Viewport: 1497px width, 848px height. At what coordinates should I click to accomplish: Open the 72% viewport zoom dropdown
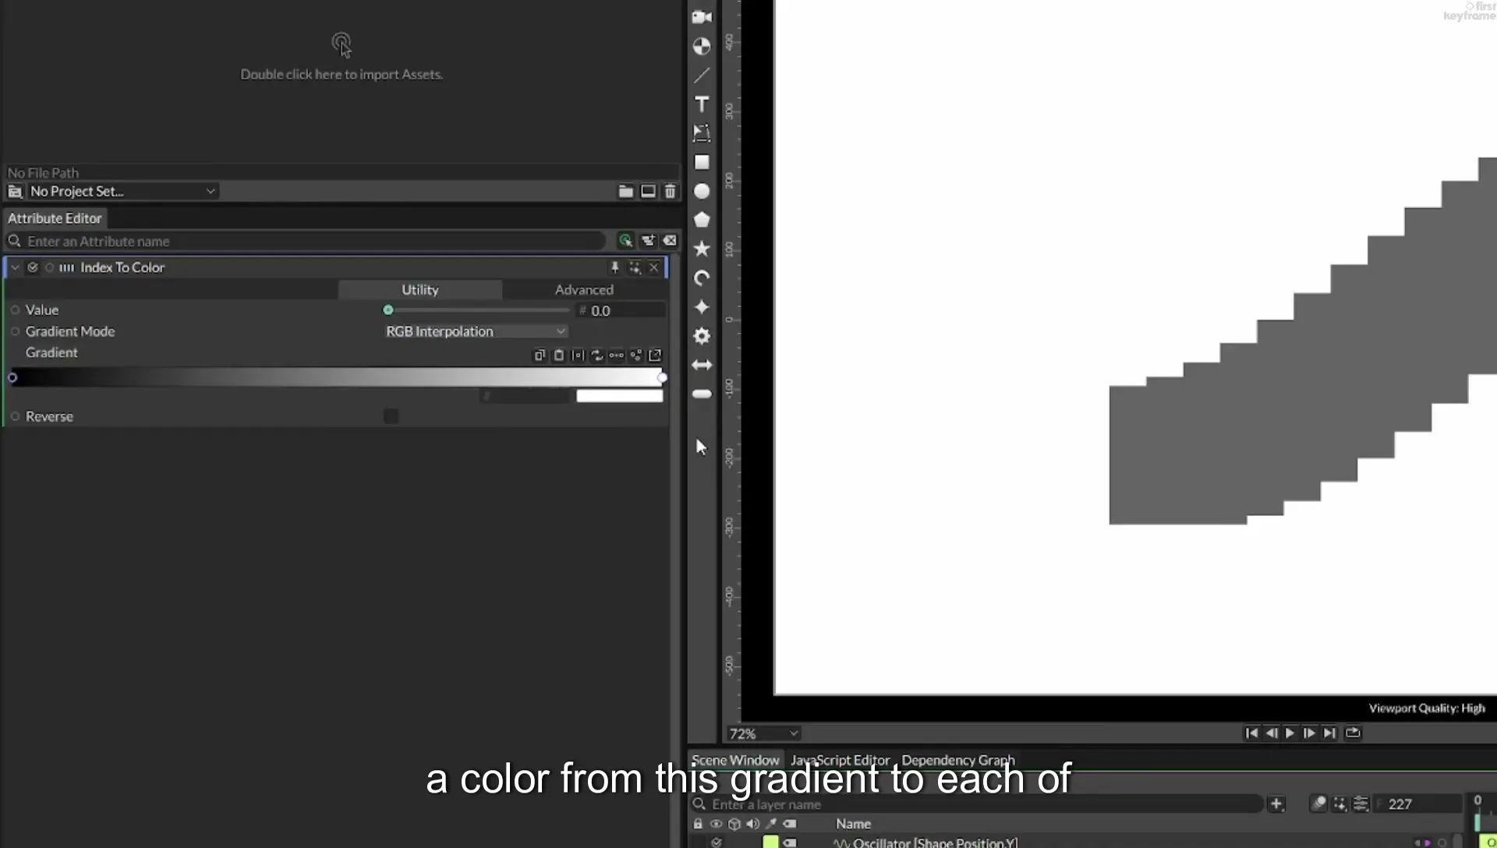pyautogui.click(x=763, y=733)
